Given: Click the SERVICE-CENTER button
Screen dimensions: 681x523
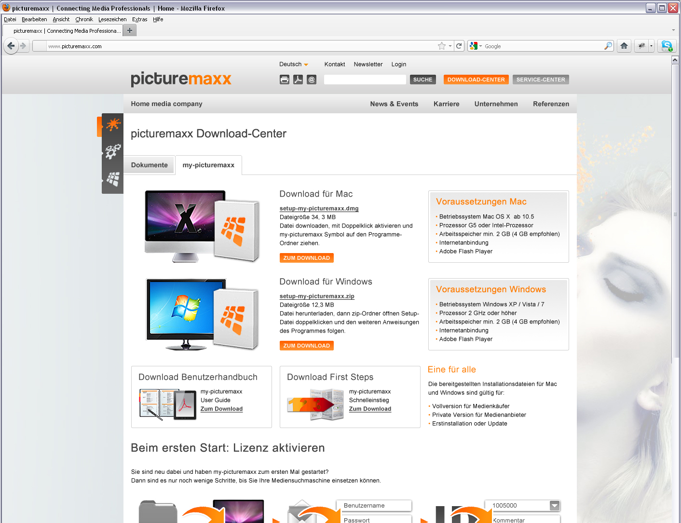Looking at the screenshot, I should (x=541, y=80).
